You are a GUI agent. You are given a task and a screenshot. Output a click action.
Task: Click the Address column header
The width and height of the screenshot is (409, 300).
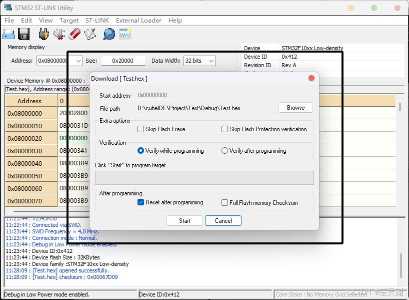click(31, 101)
